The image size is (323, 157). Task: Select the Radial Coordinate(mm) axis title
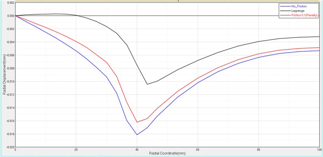[x=167, y=153]
